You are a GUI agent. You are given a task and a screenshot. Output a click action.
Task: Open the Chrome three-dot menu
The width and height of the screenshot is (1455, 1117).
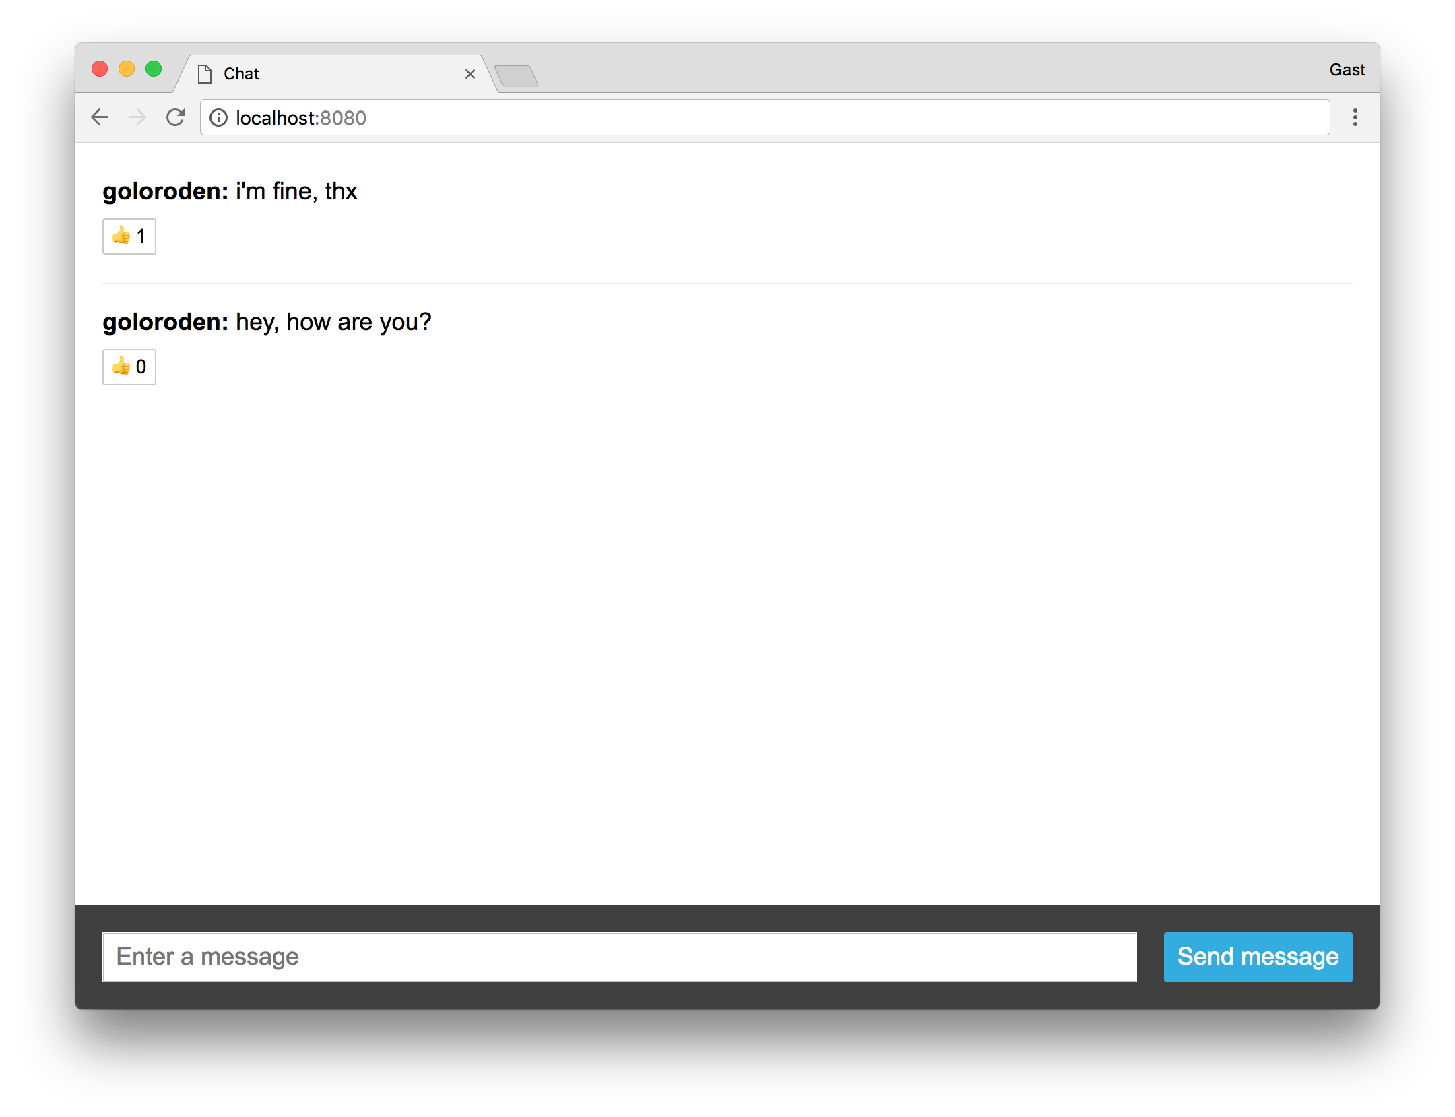coord(1355,117)
